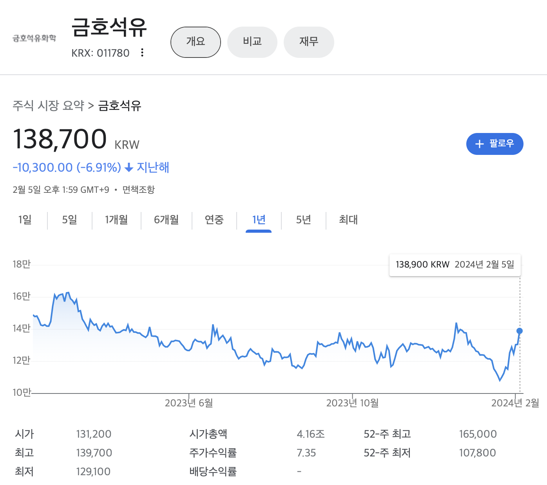Viewport: 547px width, 485px height.
Task: Select the 1일 chart range
Action: pyautogui.click(x=25, y=220)
